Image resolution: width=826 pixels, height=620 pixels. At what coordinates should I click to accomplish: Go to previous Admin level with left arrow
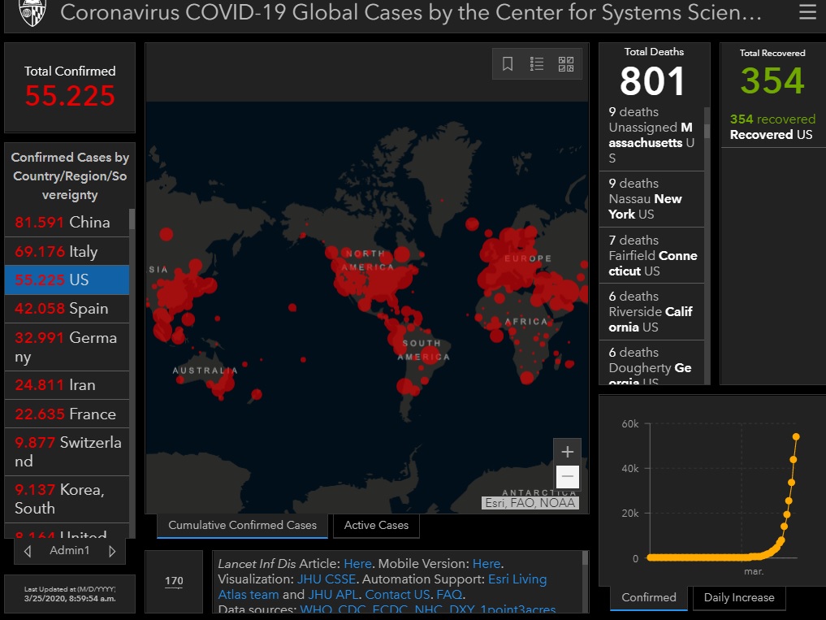click(28, 551)
